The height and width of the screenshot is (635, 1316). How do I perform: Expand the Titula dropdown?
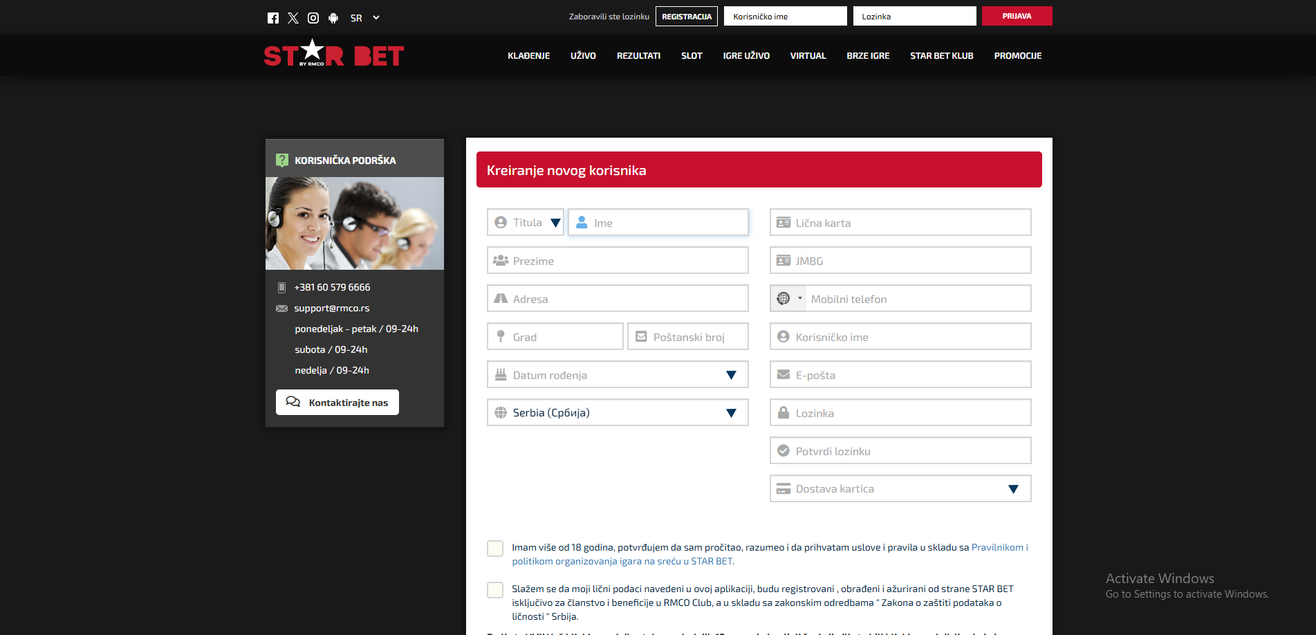pyautogui.click(x=526, y=222)
